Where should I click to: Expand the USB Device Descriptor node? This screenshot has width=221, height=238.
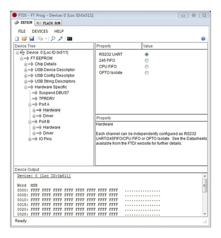[26, 70]
